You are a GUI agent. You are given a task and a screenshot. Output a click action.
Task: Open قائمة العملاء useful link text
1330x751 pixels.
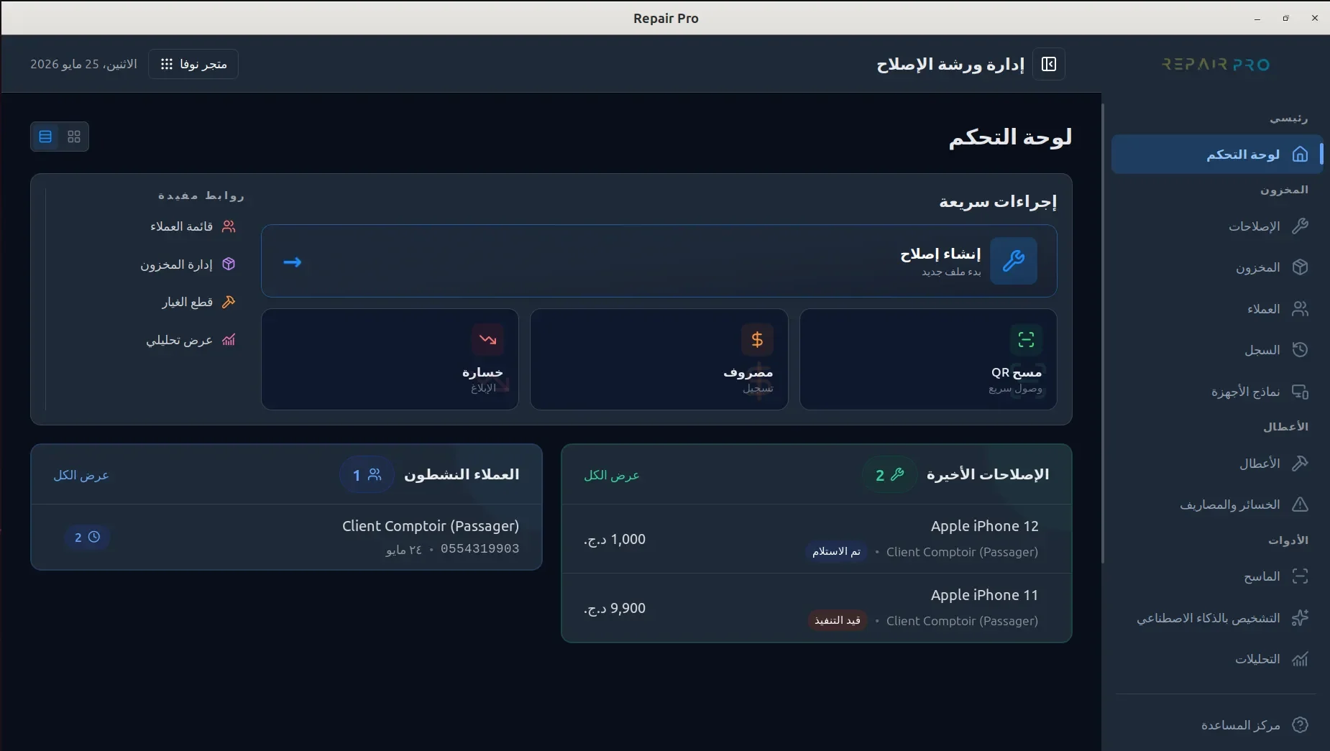[181, 226]
